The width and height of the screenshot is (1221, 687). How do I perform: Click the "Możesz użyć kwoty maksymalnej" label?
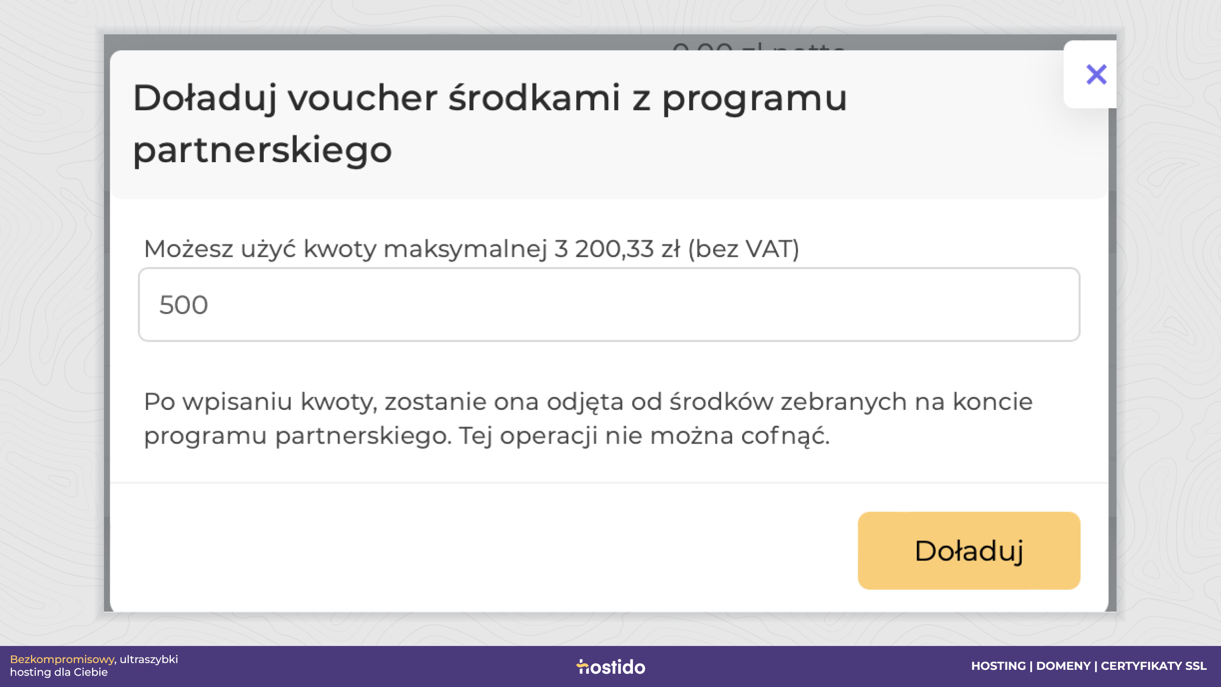tap(345, 249)
